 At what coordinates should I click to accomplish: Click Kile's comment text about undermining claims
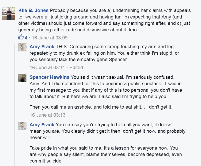click(104, 20)
